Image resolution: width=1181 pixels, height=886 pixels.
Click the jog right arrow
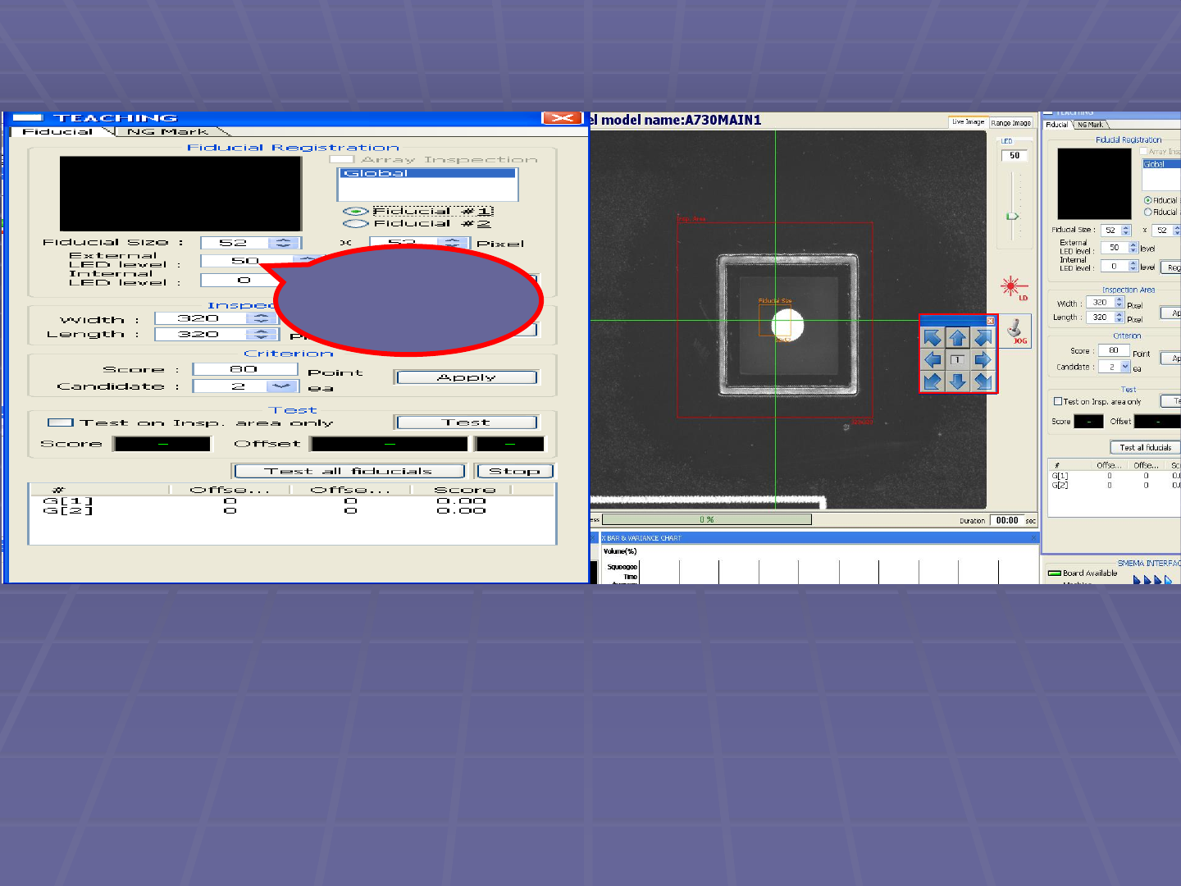(x=983, y=359)
